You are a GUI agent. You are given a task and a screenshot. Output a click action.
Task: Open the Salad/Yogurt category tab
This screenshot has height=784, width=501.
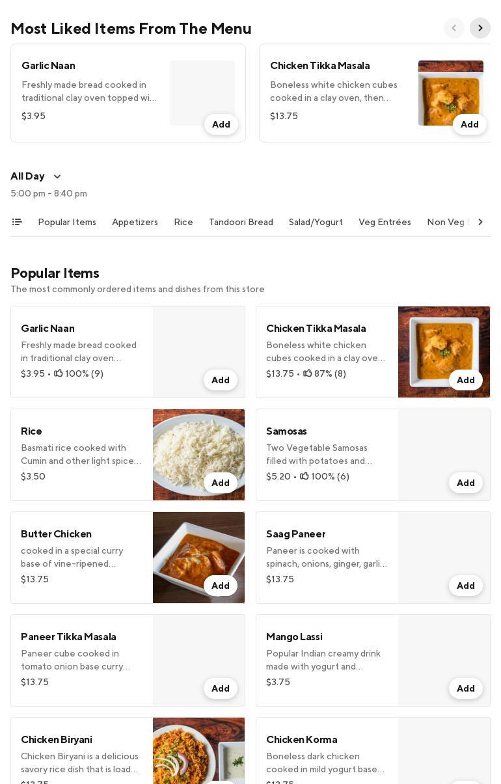tap(316, 222)
